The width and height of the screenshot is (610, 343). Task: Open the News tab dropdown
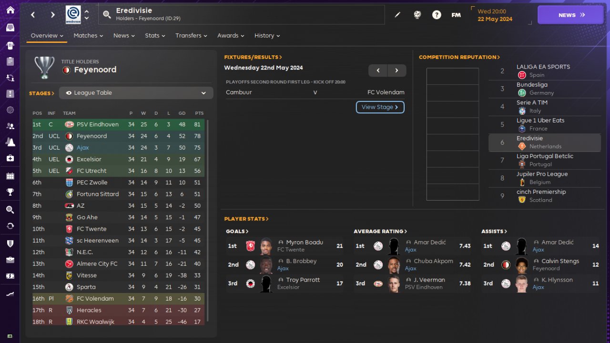point(124,36)
